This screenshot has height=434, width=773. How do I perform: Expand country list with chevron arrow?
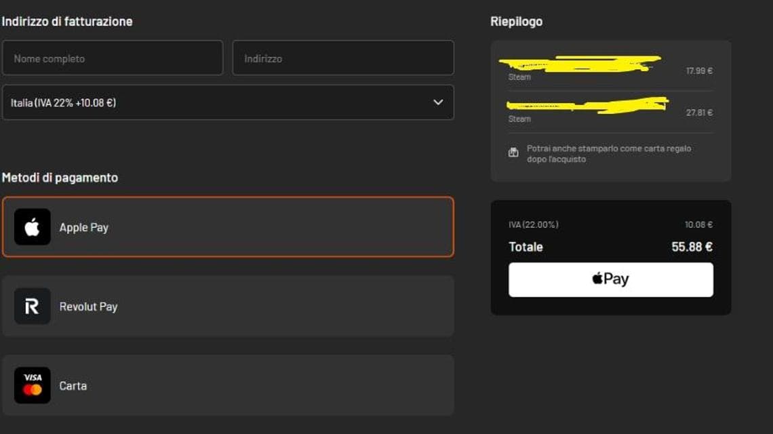pos(438,102)
